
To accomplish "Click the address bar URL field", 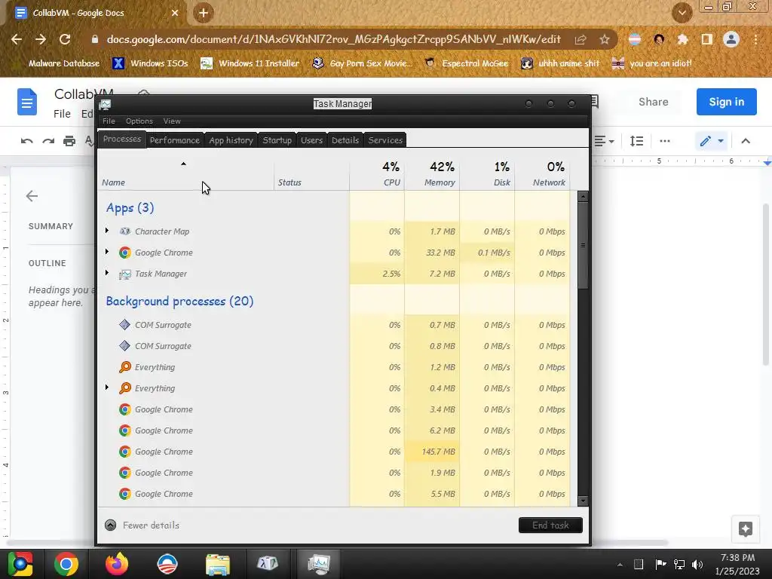I will [x=333, y=39].
